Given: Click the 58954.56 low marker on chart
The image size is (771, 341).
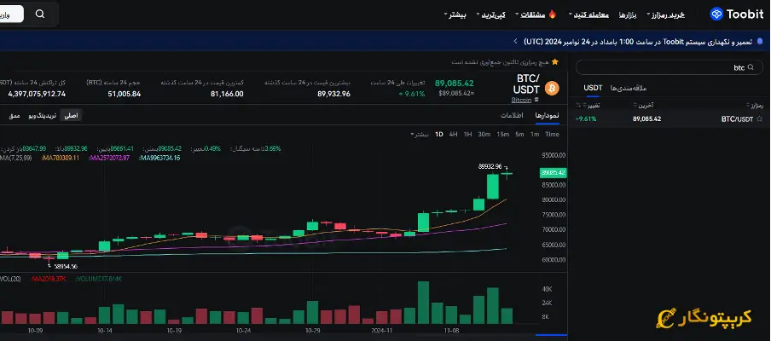Looking at the screenshot, I should (x=66, y=266).
